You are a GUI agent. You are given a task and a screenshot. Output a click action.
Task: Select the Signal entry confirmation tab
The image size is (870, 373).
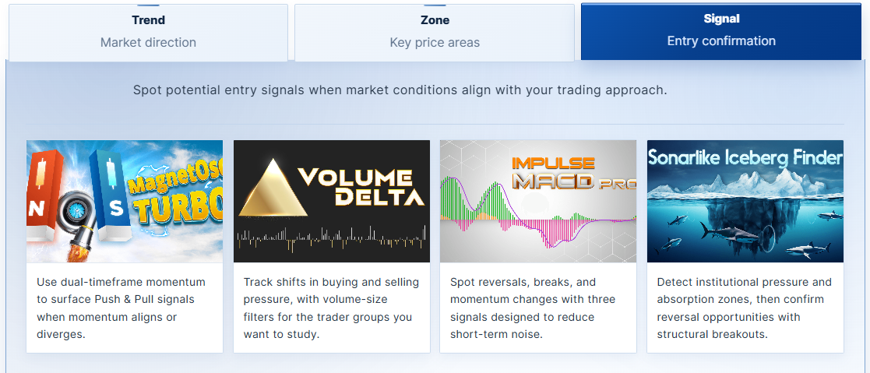[x=721, y=31]
